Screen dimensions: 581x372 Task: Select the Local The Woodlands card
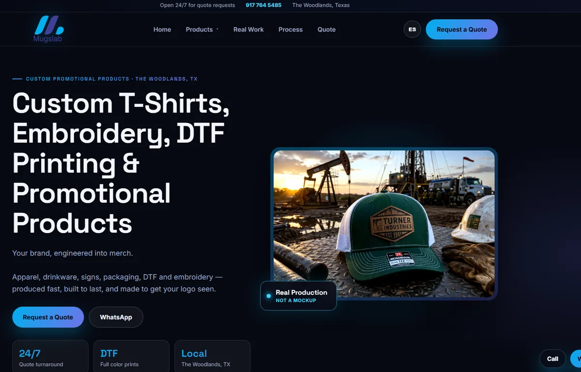click(212, 357)
